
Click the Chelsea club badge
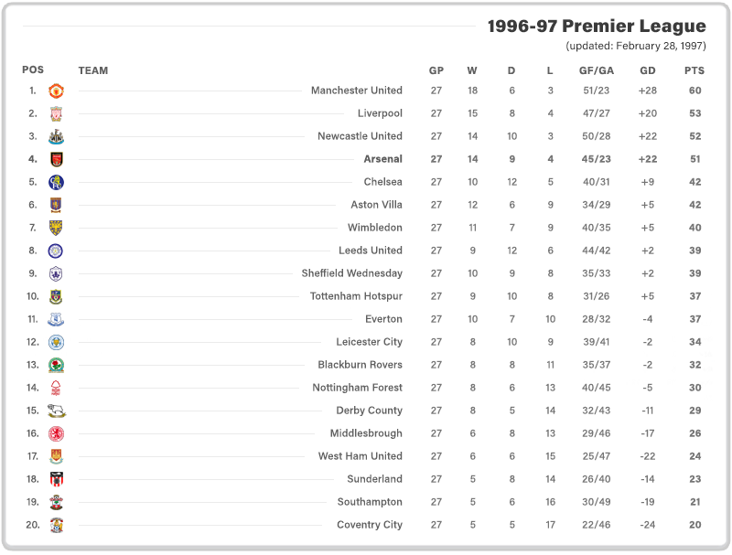click(56, 182)
